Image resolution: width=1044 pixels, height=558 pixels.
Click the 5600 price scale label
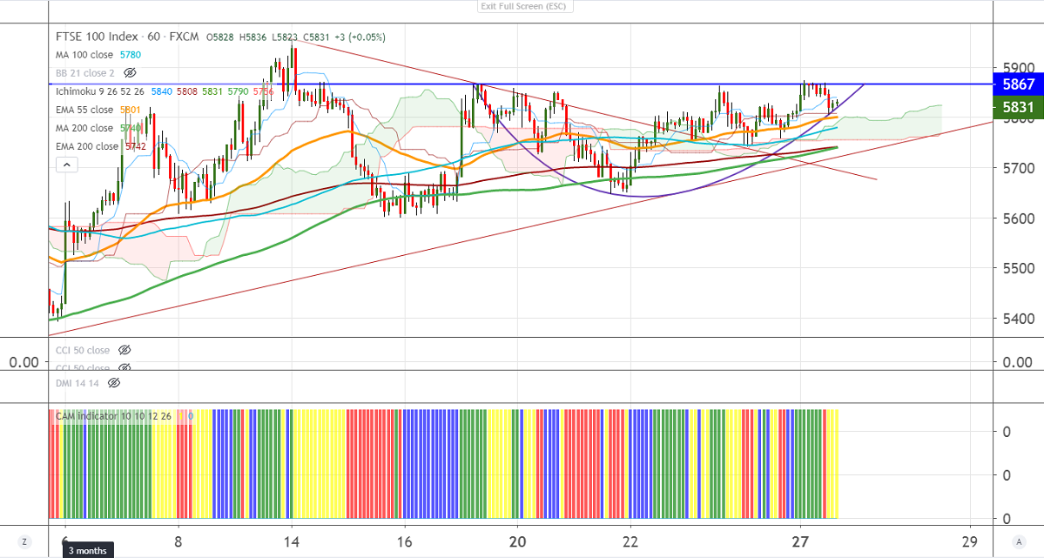(x=1019, y=218)
